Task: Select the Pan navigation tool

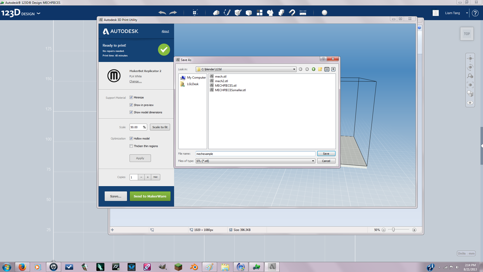Action: coord(470,58)
